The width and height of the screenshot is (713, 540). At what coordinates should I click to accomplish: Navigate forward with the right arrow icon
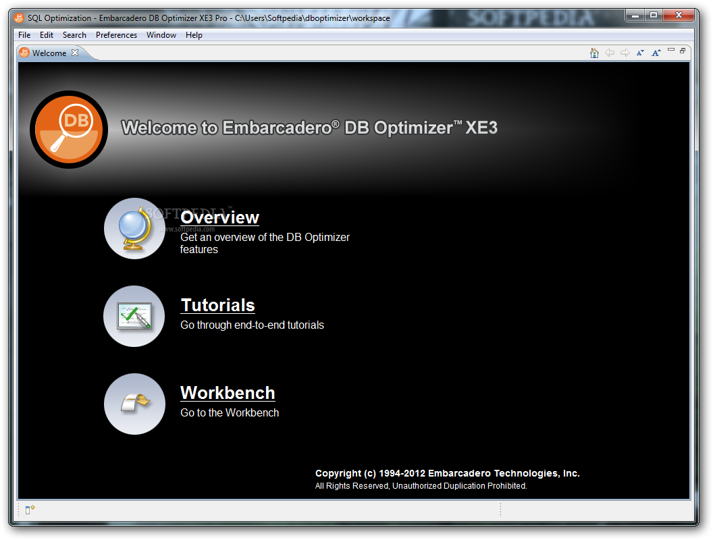click(x=625, y=53)
